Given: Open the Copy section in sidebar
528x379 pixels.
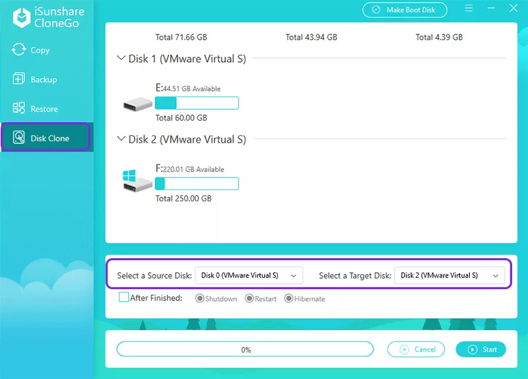Looking at the screenshot, I should tap(47, 50).
